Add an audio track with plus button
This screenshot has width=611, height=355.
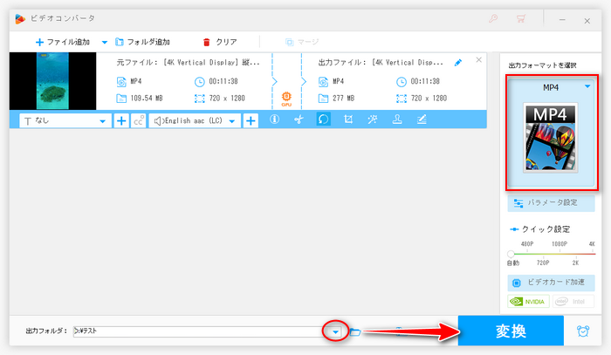pyautogui.click(x=251, y=120)
